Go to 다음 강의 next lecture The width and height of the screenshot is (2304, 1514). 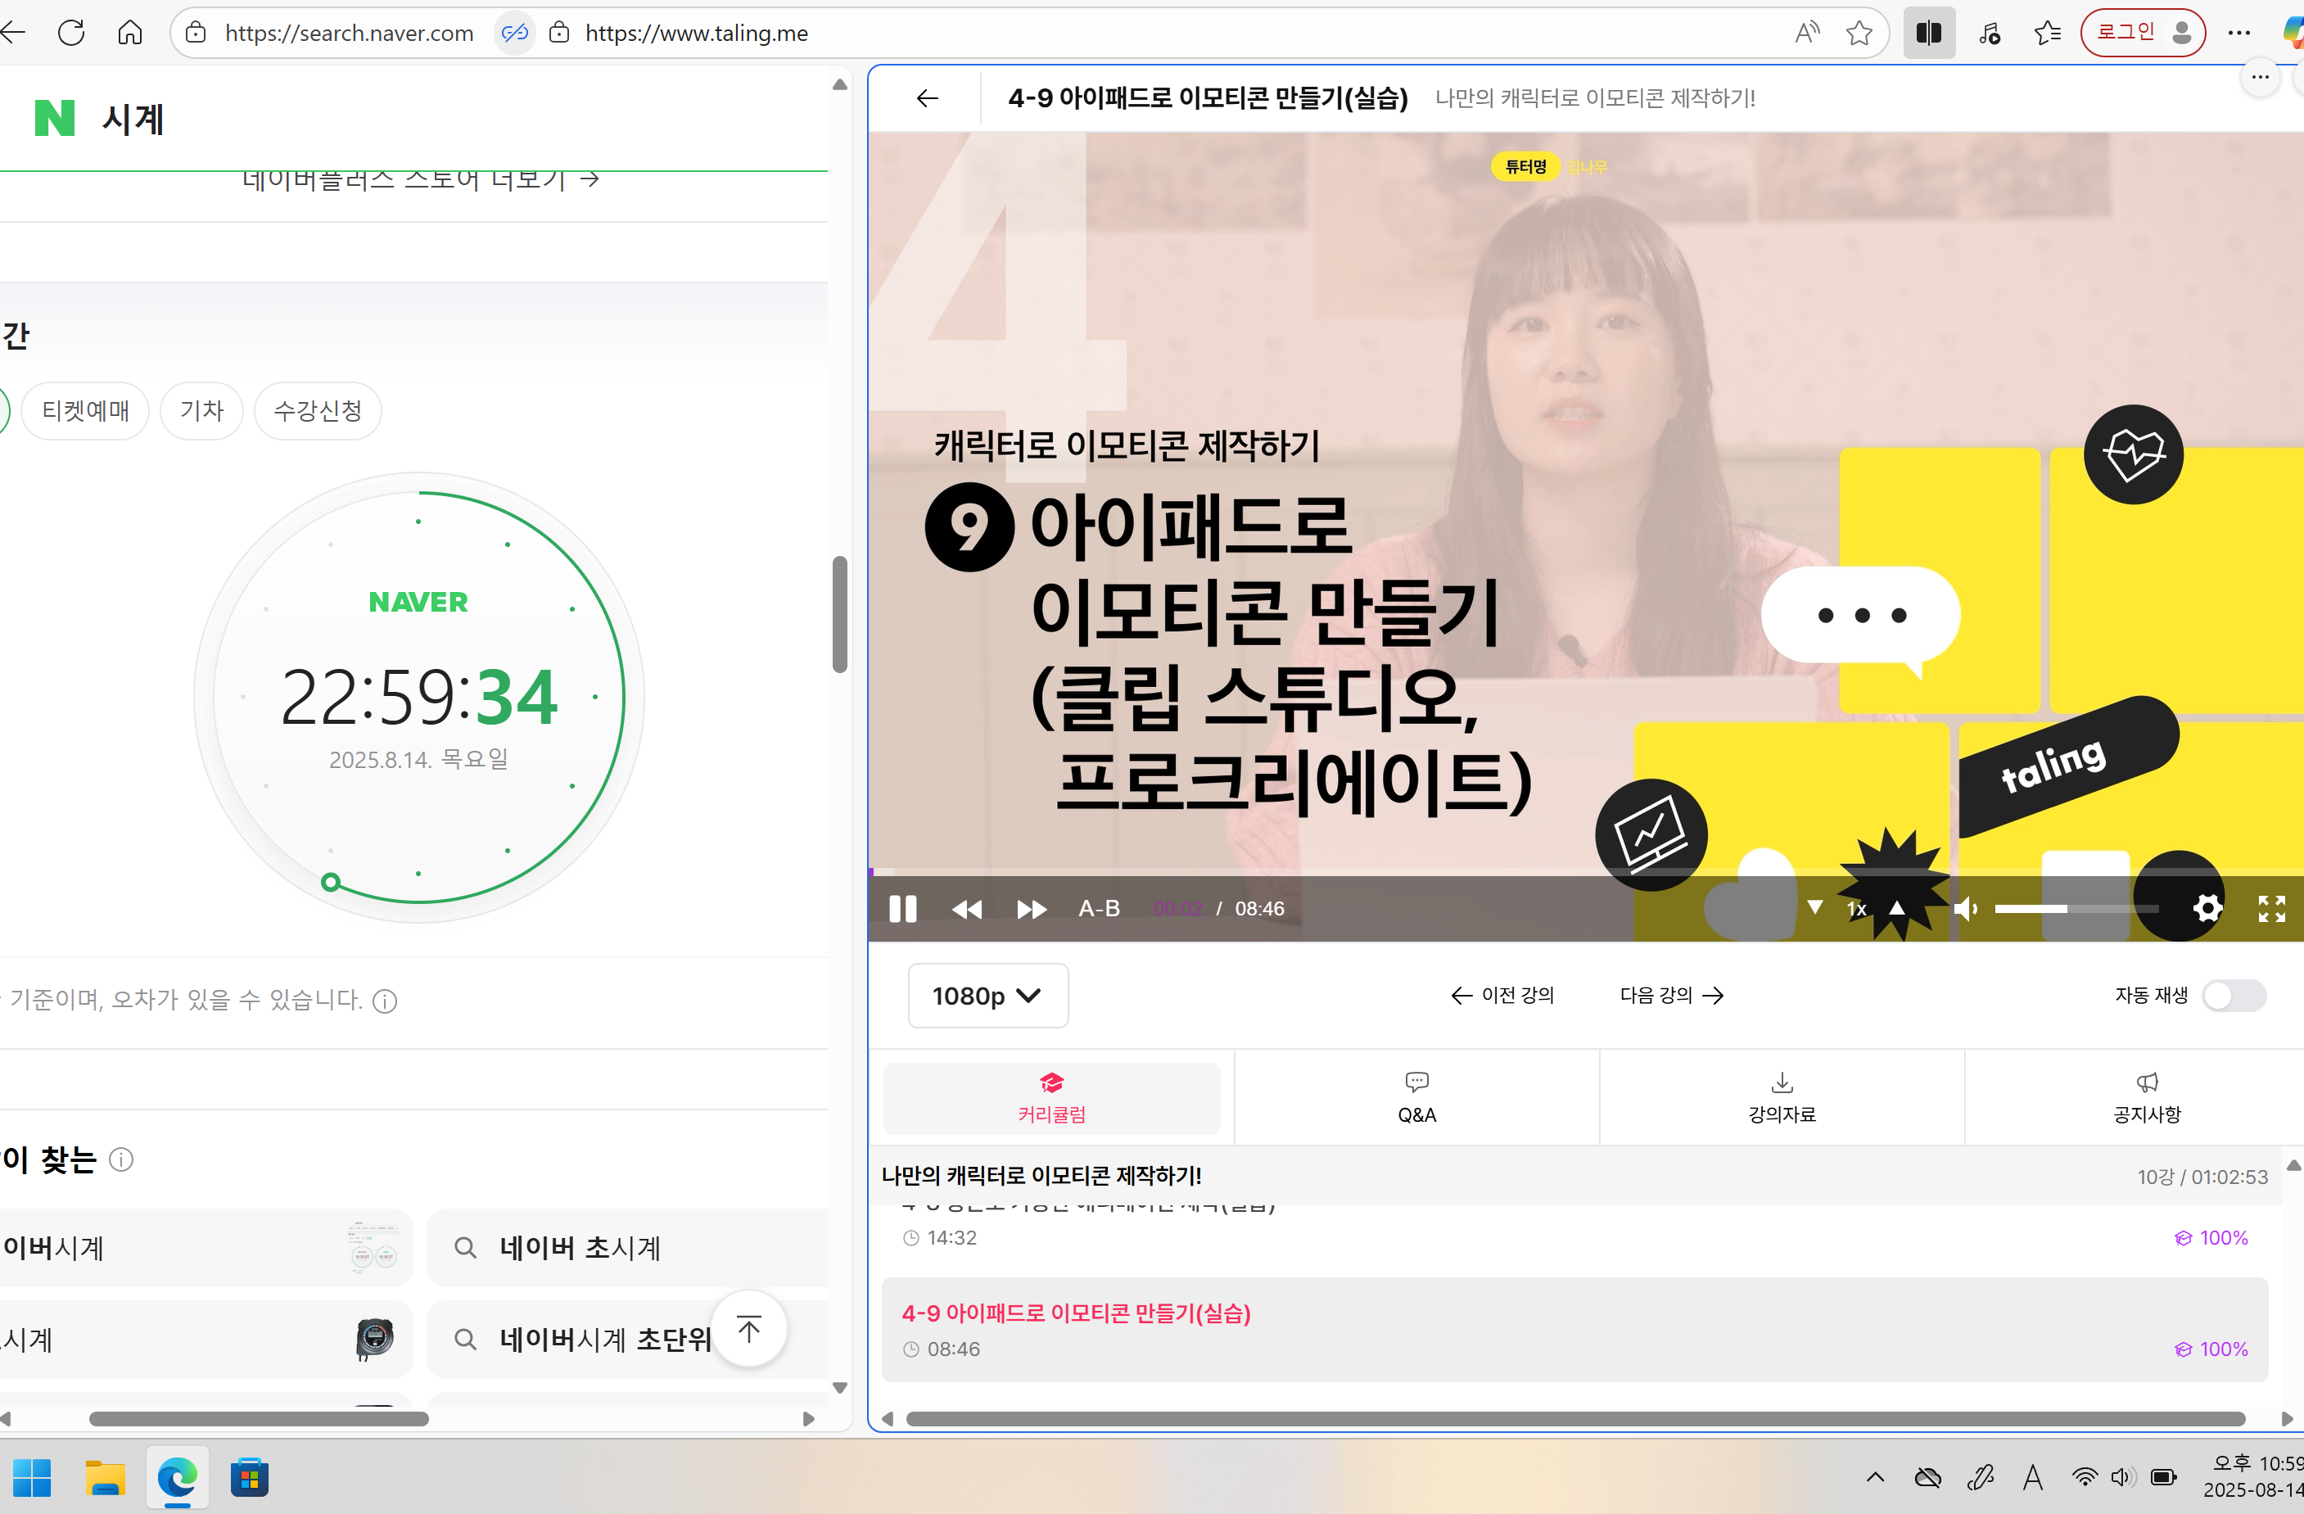1671,995
